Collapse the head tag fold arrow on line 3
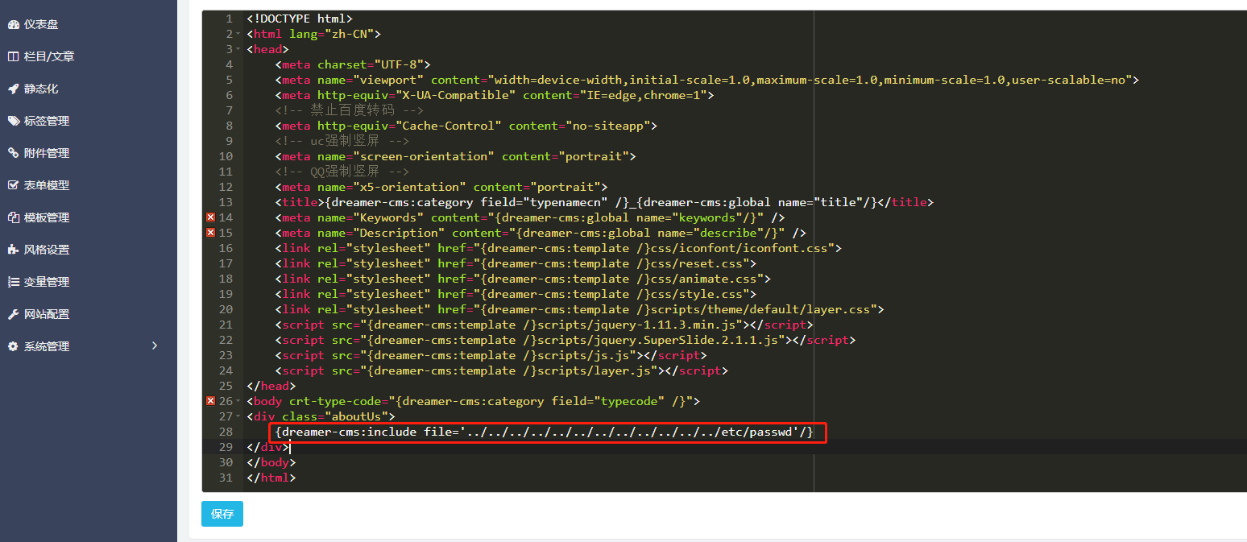Image resolution: width=1247 pixels, height=542 pixels. click(238, 49)
